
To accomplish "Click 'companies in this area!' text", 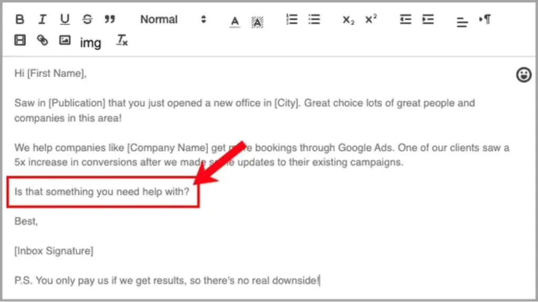I will pos(68,118).
